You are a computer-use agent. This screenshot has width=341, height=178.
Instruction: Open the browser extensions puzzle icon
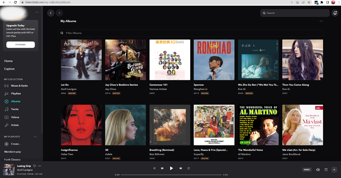(x=322, y=2)
